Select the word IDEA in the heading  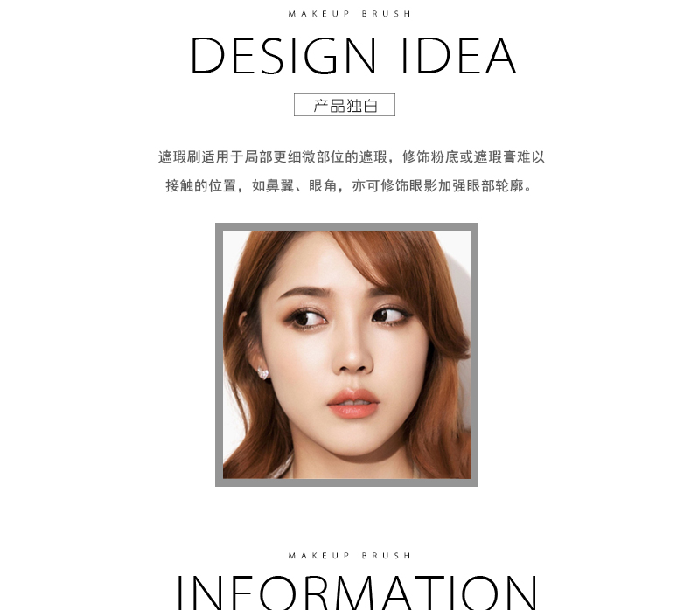point(458,57)
